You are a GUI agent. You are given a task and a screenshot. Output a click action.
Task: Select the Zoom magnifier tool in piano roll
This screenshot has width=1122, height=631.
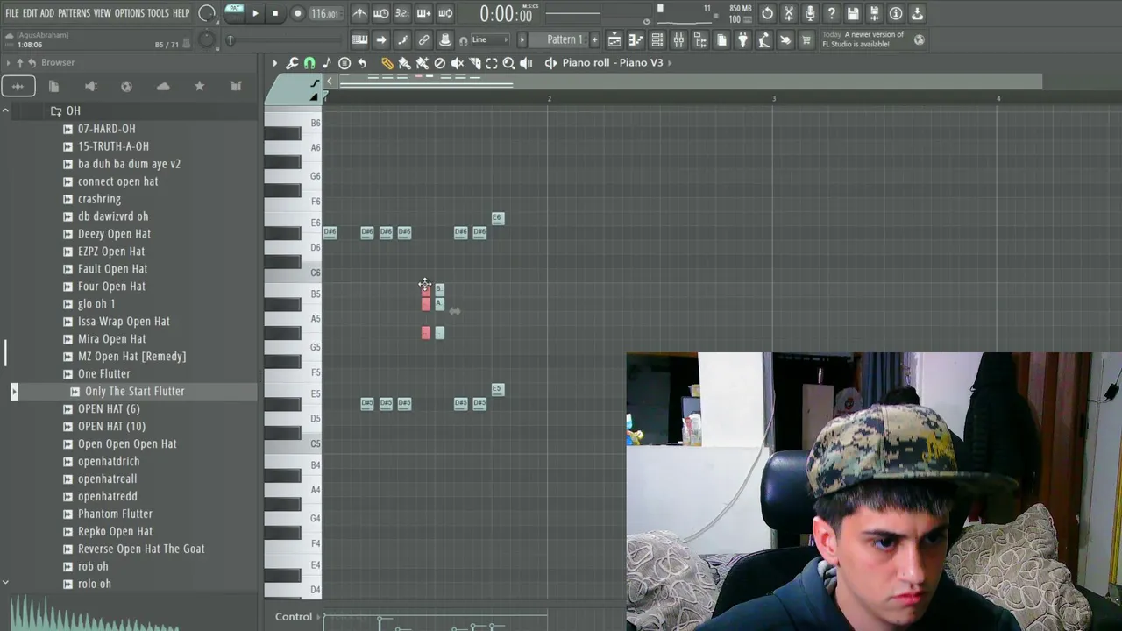point(508,63)
